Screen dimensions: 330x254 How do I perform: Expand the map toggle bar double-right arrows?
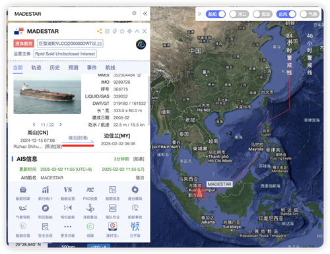pyautogui.click(x=199, y=14)
